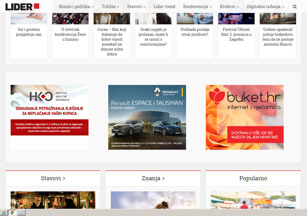Open article Svaki uspjeh je prolazan
The height and width of the screenshot is (216, 307).
tap(153, 37)
